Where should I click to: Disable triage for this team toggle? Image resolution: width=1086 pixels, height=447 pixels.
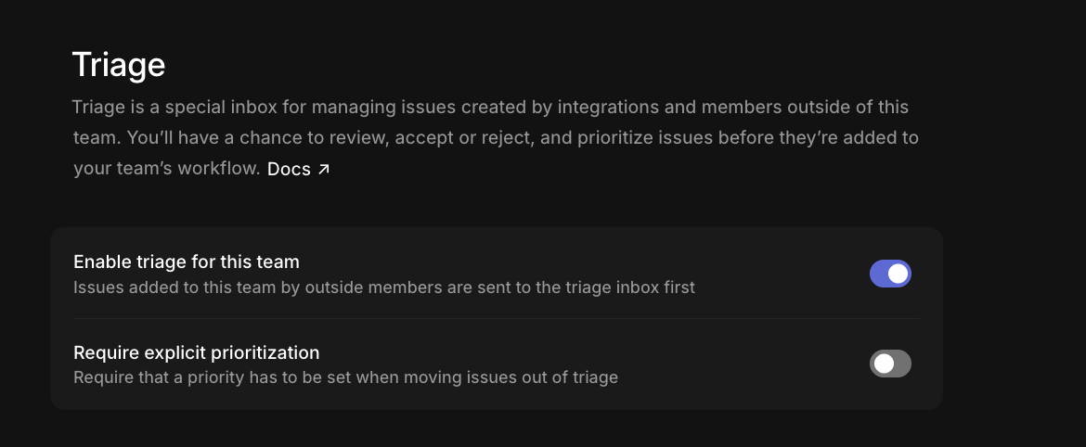(890, 274)
